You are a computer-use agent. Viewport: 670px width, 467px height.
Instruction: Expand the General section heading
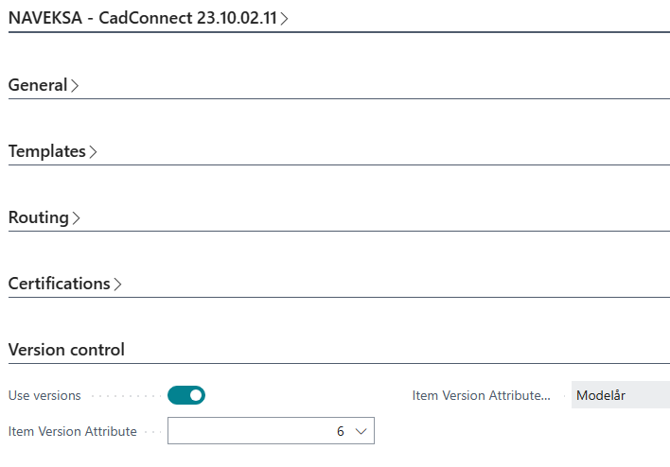[38, 85]
